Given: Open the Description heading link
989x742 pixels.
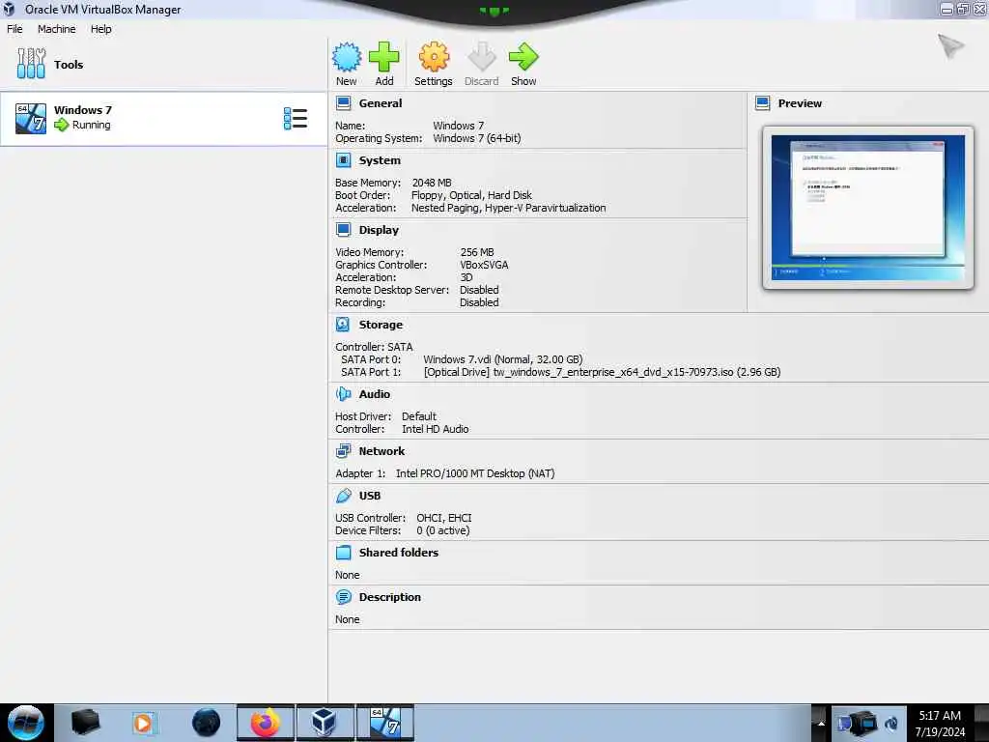Looking at the screenshot, I should 390,597.
